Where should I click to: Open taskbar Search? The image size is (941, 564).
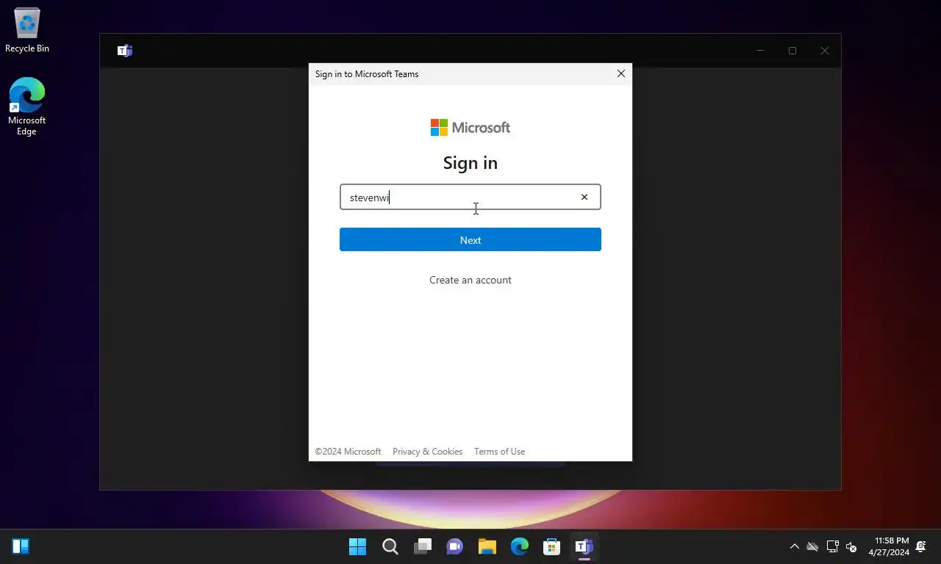pyautogui.click(x=390, y=546)
